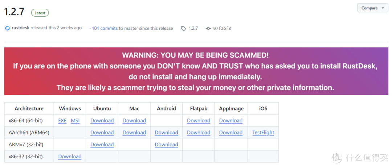Screen dimensions: 392x167
Task: Download Ubuntu x86-64 package
Action: 102,121
